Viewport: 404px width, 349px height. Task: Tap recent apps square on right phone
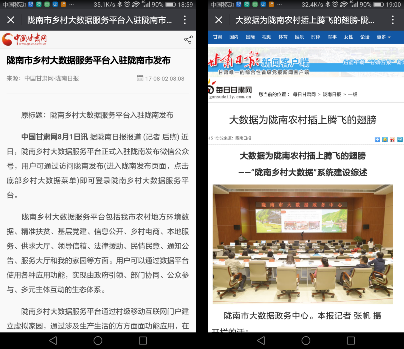point(351,341)
